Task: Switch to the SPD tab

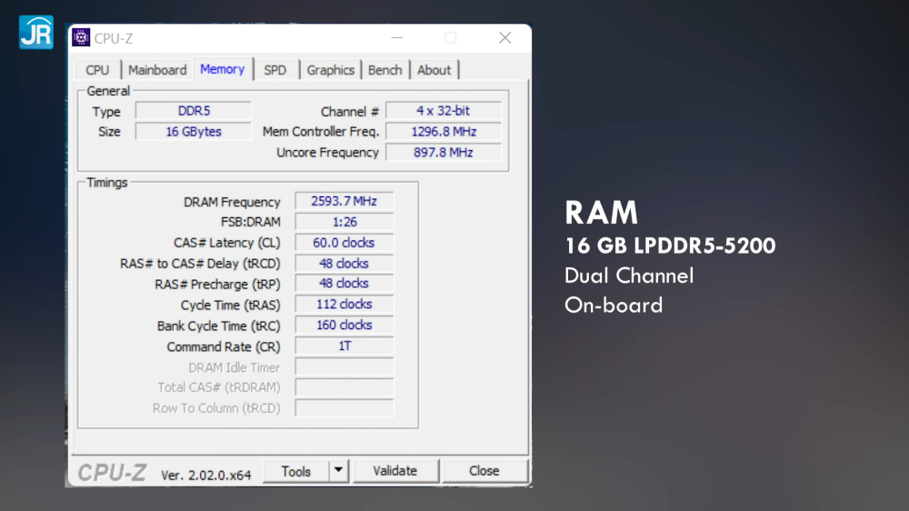Action: click(x=275, y=70)
